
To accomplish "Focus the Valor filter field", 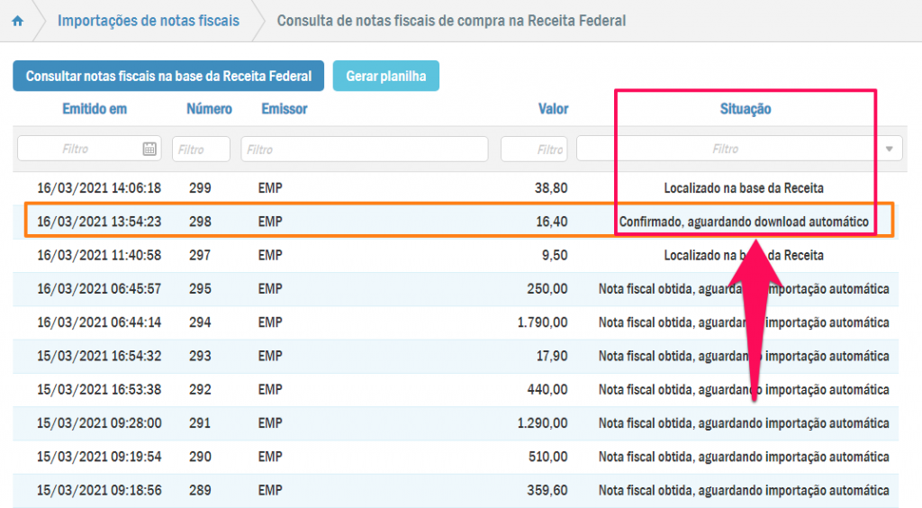I will 534,150.
